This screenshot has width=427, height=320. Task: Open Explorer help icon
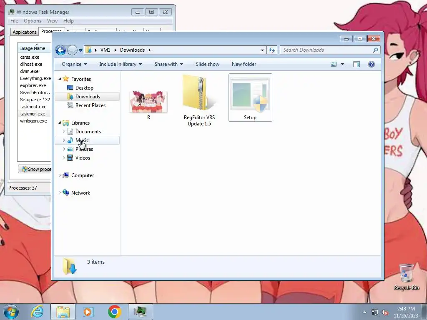click(371, 64)
